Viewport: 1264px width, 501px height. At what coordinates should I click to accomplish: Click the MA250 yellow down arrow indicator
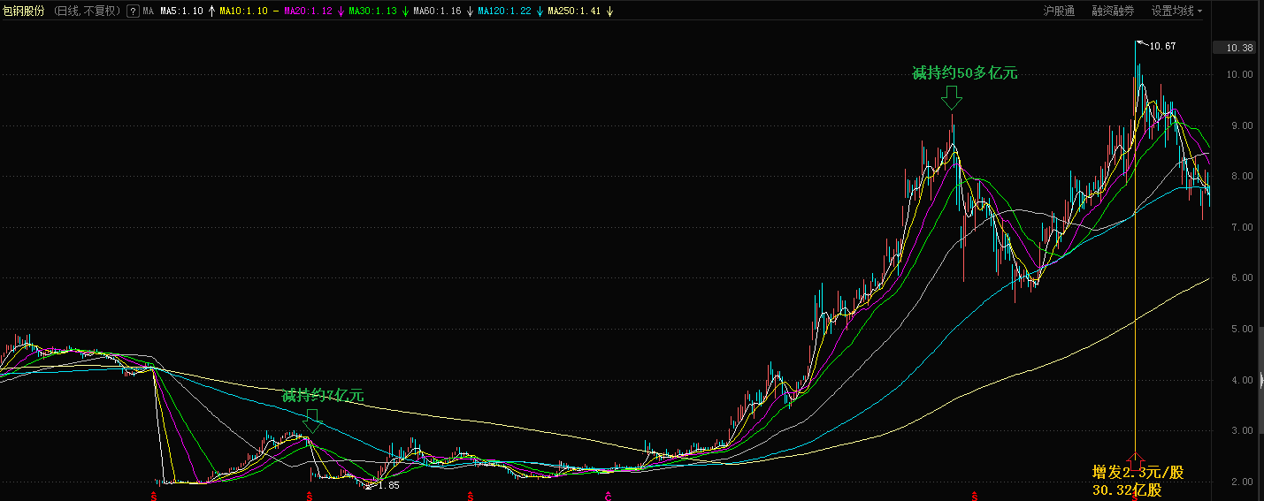pyautogui.click(x=609, y=11)
